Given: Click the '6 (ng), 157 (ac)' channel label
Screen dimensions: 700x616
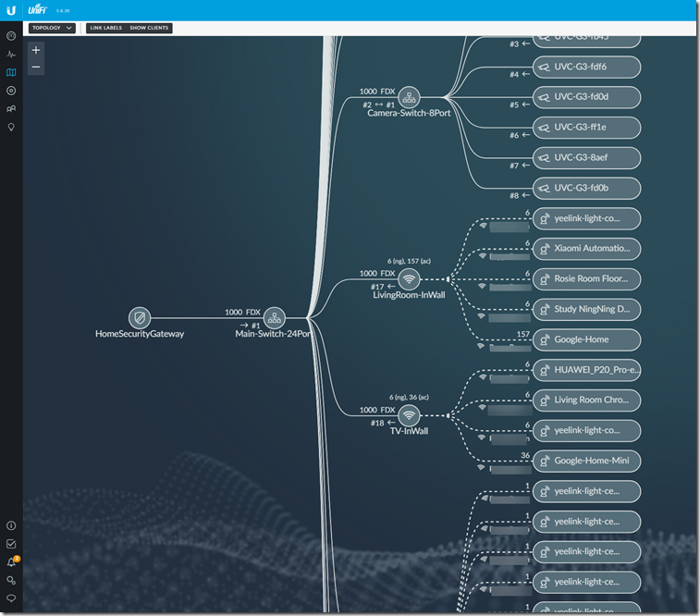Looking at the screenshot, I should point(409,261).
